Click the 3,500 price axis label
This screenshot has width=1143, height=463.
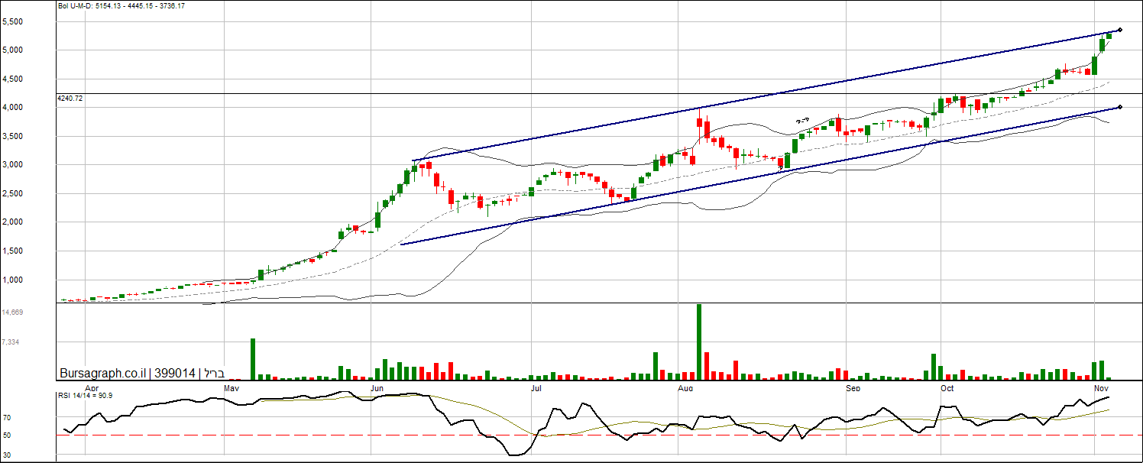[13, 137]
